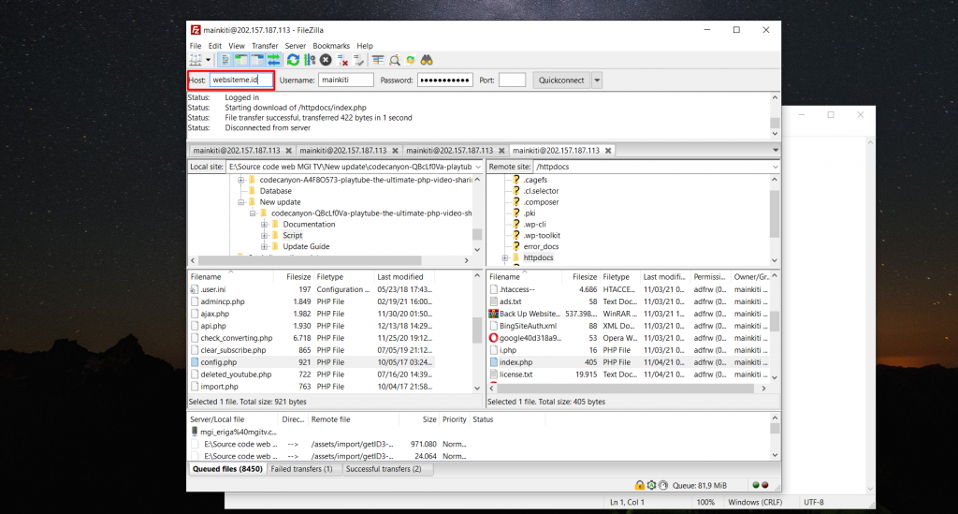Open the Edit menu
The image size is (958, 514).
[215, 46]
